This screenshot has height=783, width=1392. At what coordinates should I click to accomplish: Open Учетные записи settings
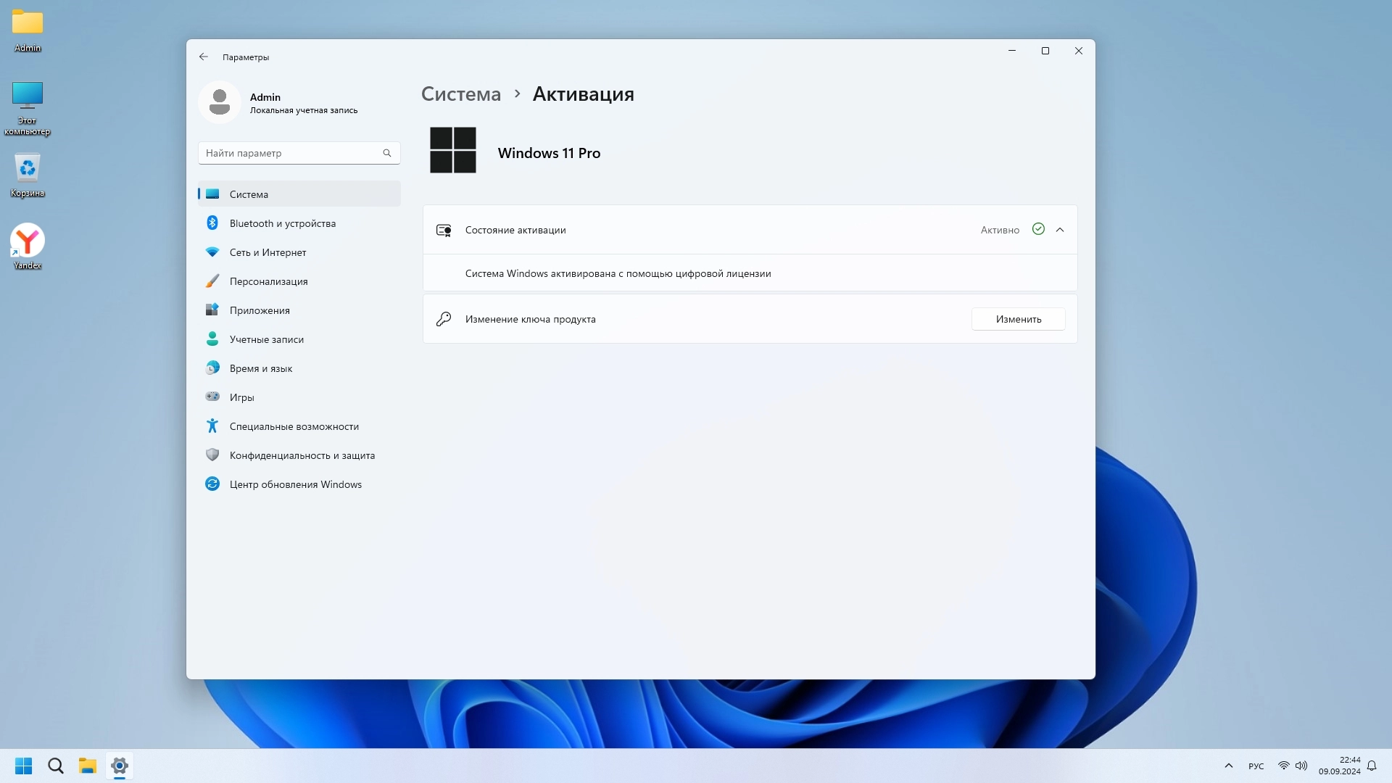coord(266,339)
